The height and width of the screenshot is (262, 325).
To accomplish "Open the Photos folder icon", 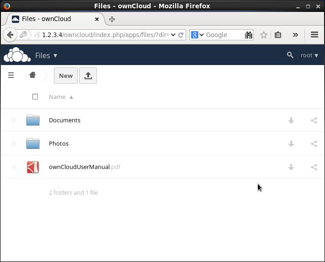I will [33, 143].
